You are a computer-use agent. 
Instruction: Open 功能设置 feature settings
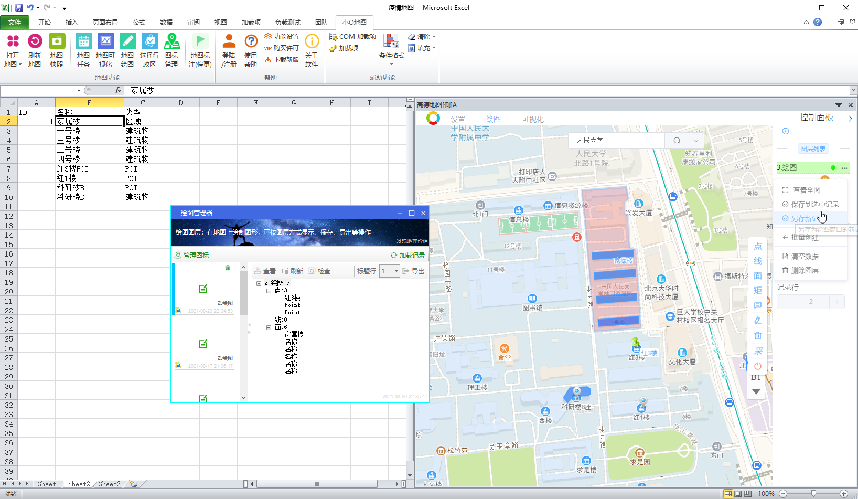282,37
